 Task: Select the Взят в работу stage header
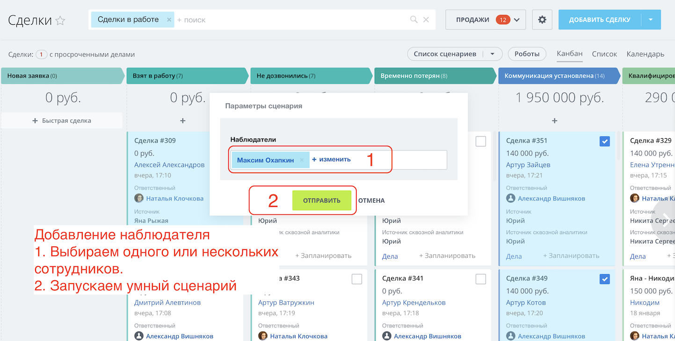pos(187,76)
